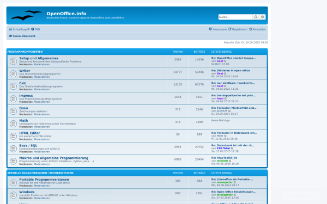The width and height of the screenshot is (327, 204).
Task: Go to Registrieren page
Action: pyautogui.click(x=238, y=29)
